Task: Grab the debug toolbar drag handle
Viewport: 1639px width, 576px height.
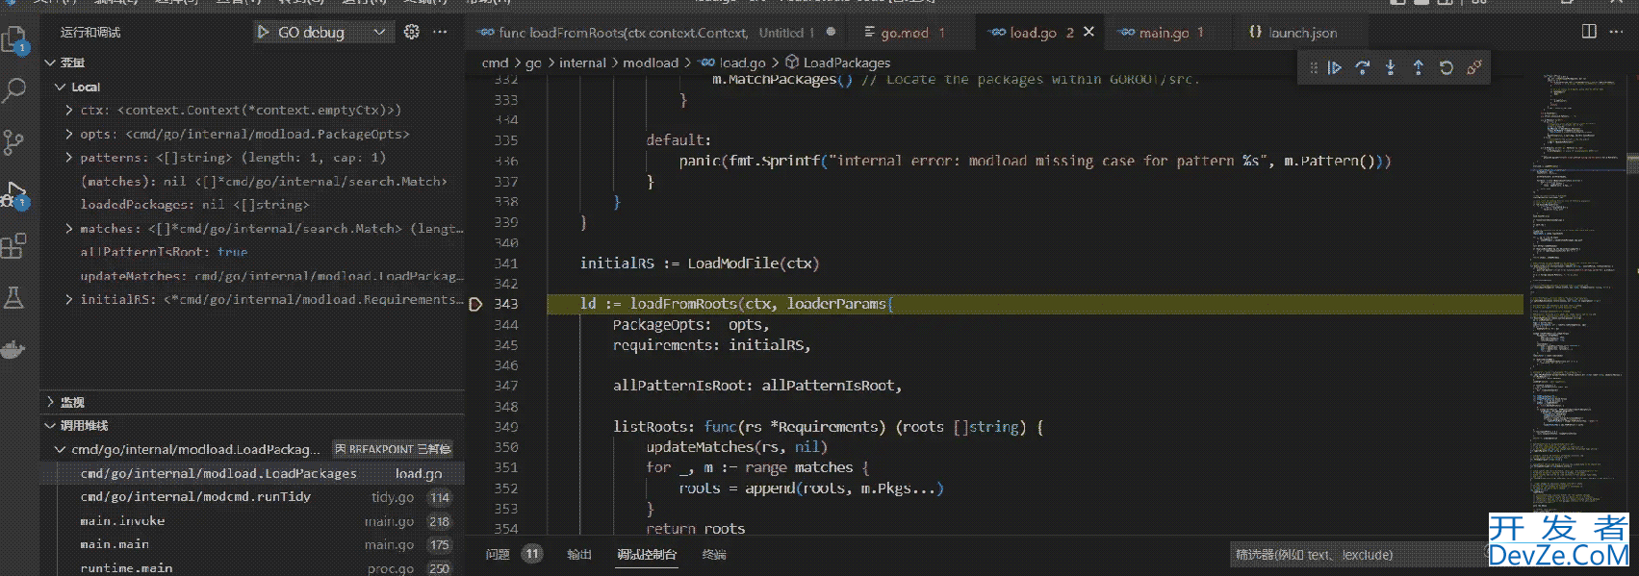Action: point(1314,67)
